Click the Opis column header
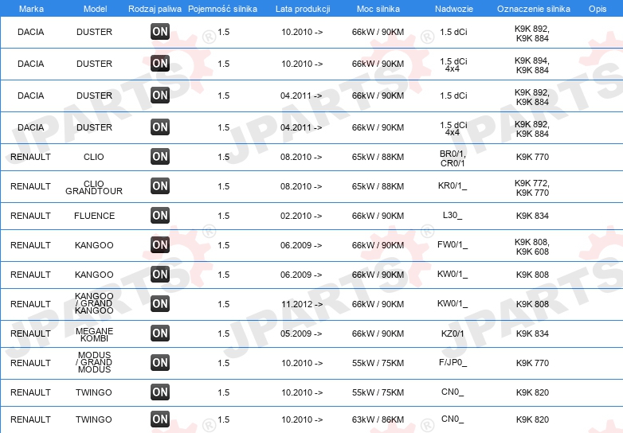The height and width of the screenshot is (433, 623). 598,9
